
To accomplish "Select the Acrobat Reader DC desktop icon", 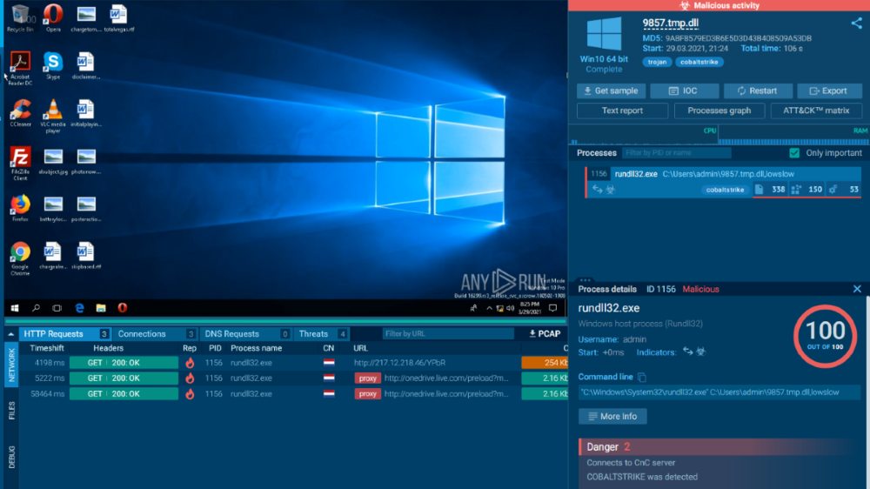I will point(20,68).
